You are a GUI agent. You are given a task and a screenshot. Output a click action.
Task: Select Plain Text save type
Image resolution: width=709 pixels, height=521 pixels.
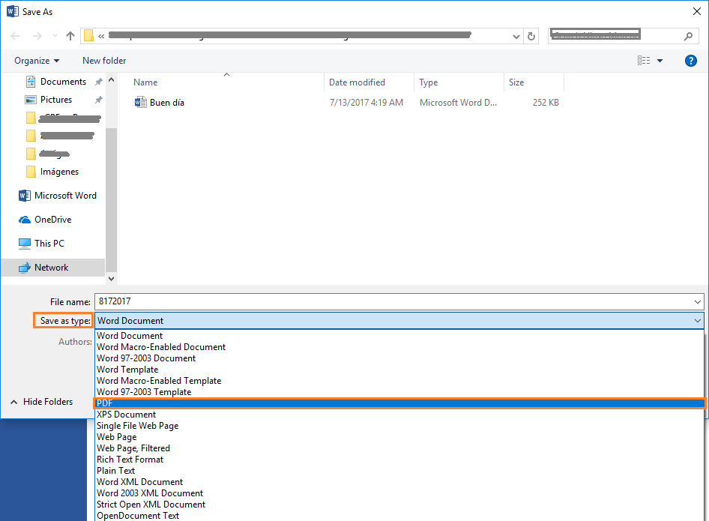pos(399,471)
